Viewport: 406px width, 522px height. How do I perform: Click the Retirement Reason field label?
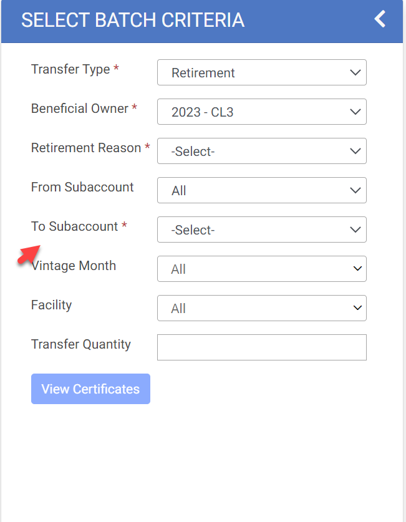pyautogui.click(x=86, y=148)
